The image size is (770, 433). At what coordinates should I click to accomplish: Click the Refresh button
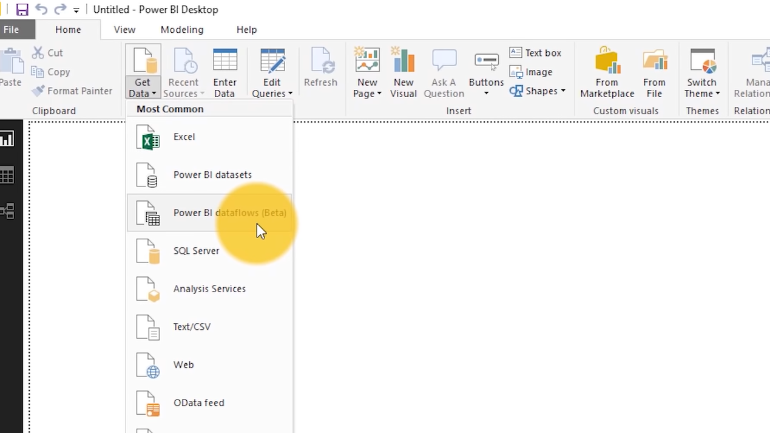click(x=320, y=67)
